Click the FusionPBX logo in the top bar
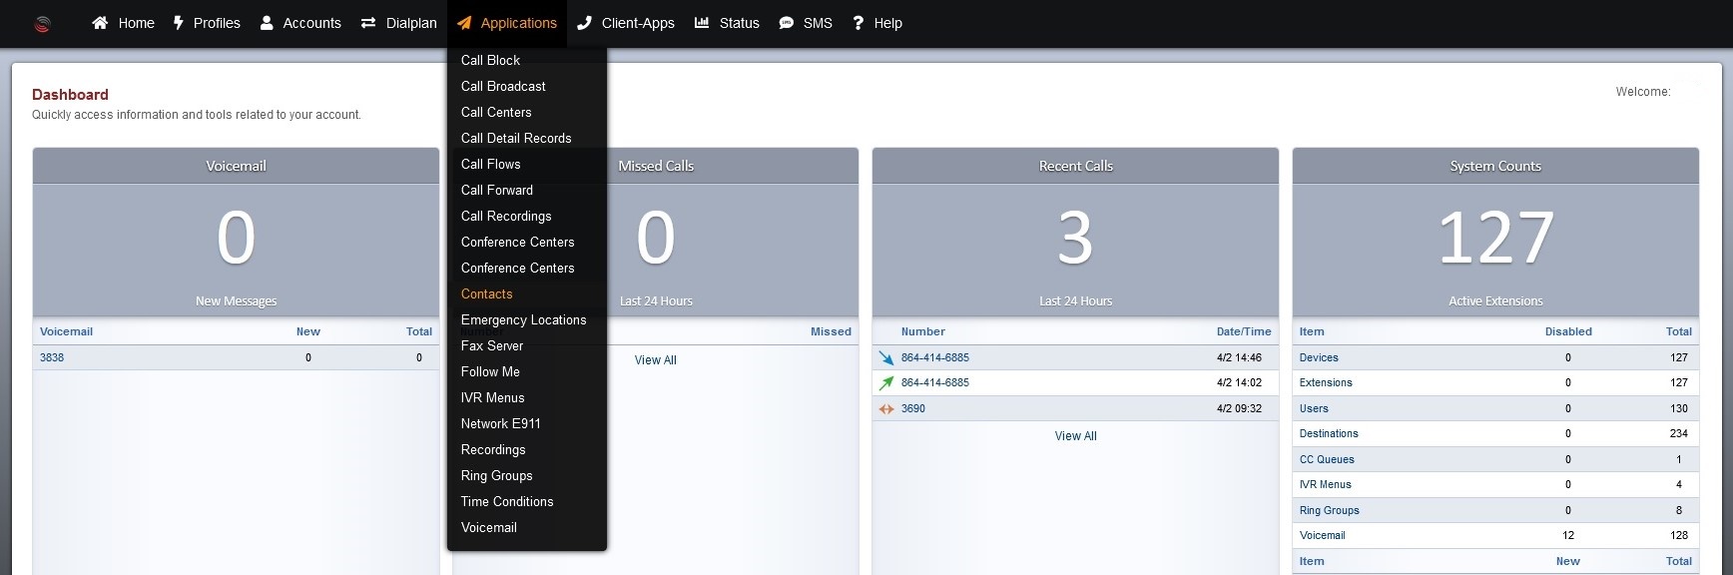This screenshot has height=575, width=1733. point(42,24)
